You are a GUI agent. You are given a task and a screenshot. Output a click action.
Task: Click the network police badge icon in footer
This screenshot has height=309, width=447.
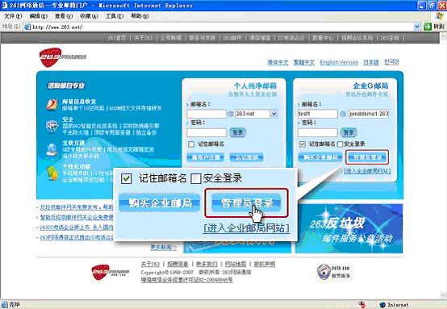click(x=324, y=272)
